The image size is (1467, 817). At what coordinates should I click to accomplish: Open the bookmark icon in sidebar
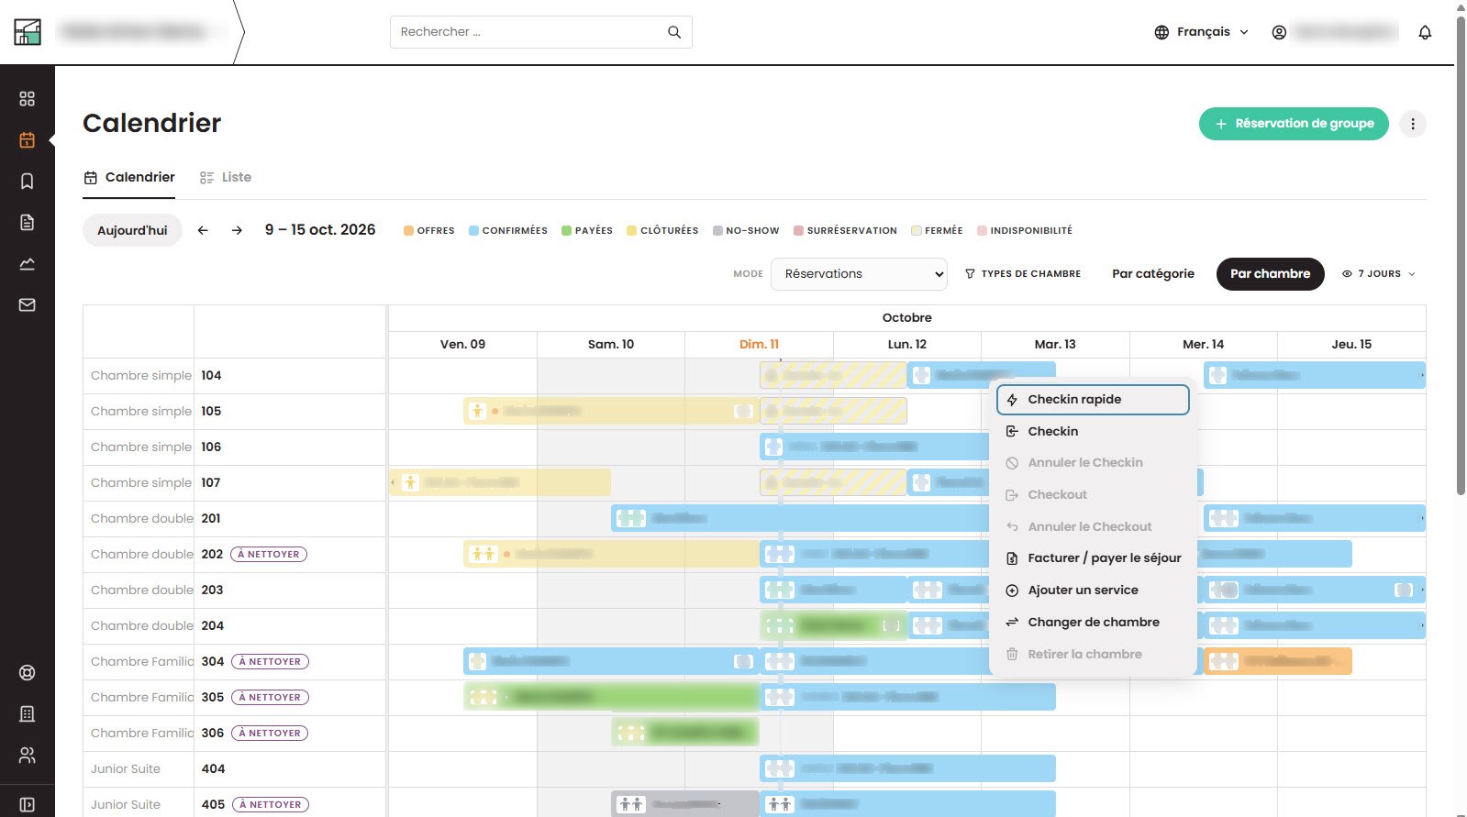pos(28,182)
